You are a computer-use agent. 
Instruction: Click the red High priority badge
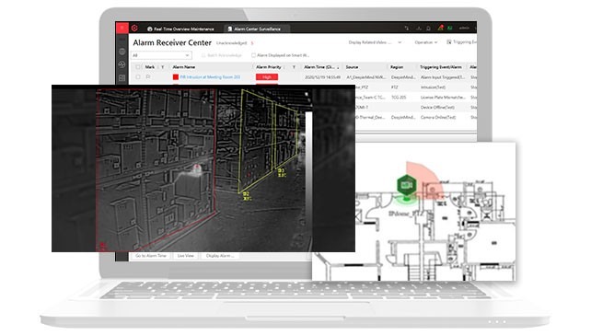267,77
